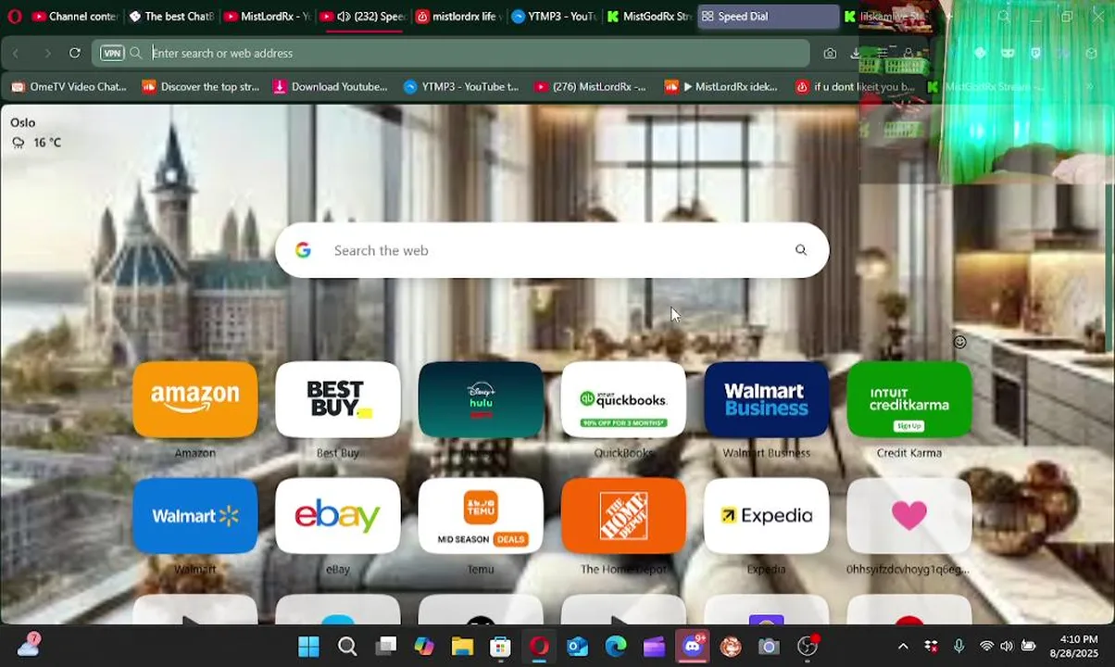
Task: Open The Home Depot speed dial tile
Action: point(623,516)
